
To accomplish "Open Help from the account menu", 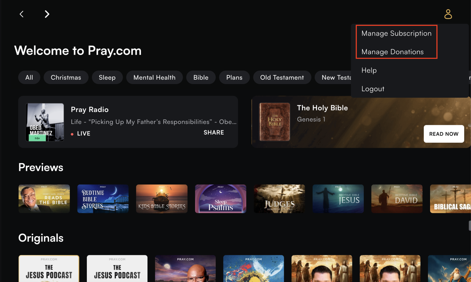I will tap(369, 70).
